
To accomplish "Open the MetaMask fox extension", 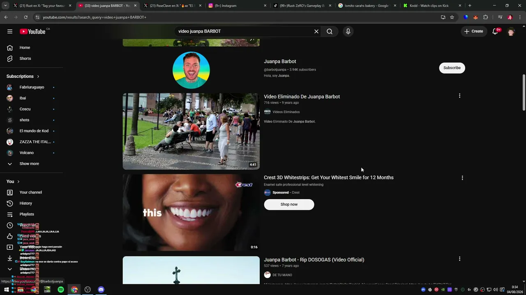I will point(475,17).
